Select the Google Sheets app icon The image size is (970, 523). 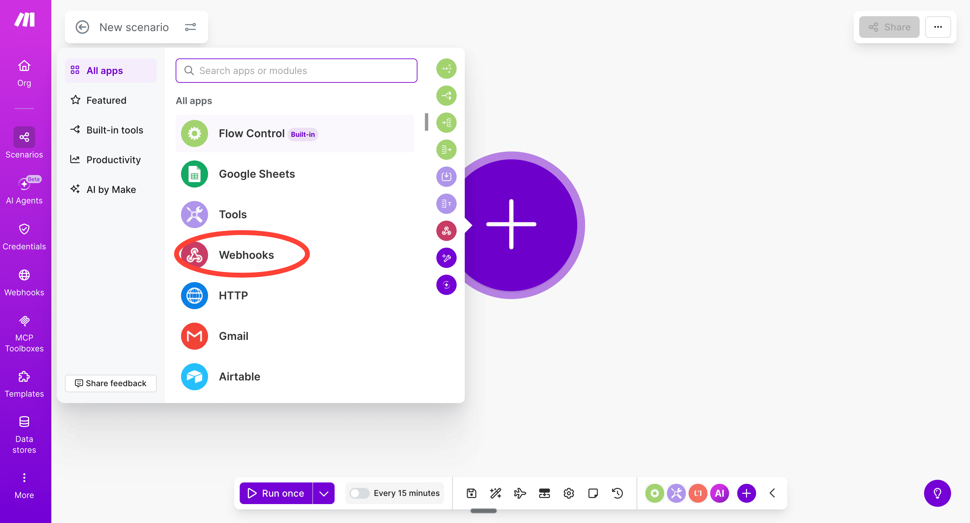(x=194, y=174)
